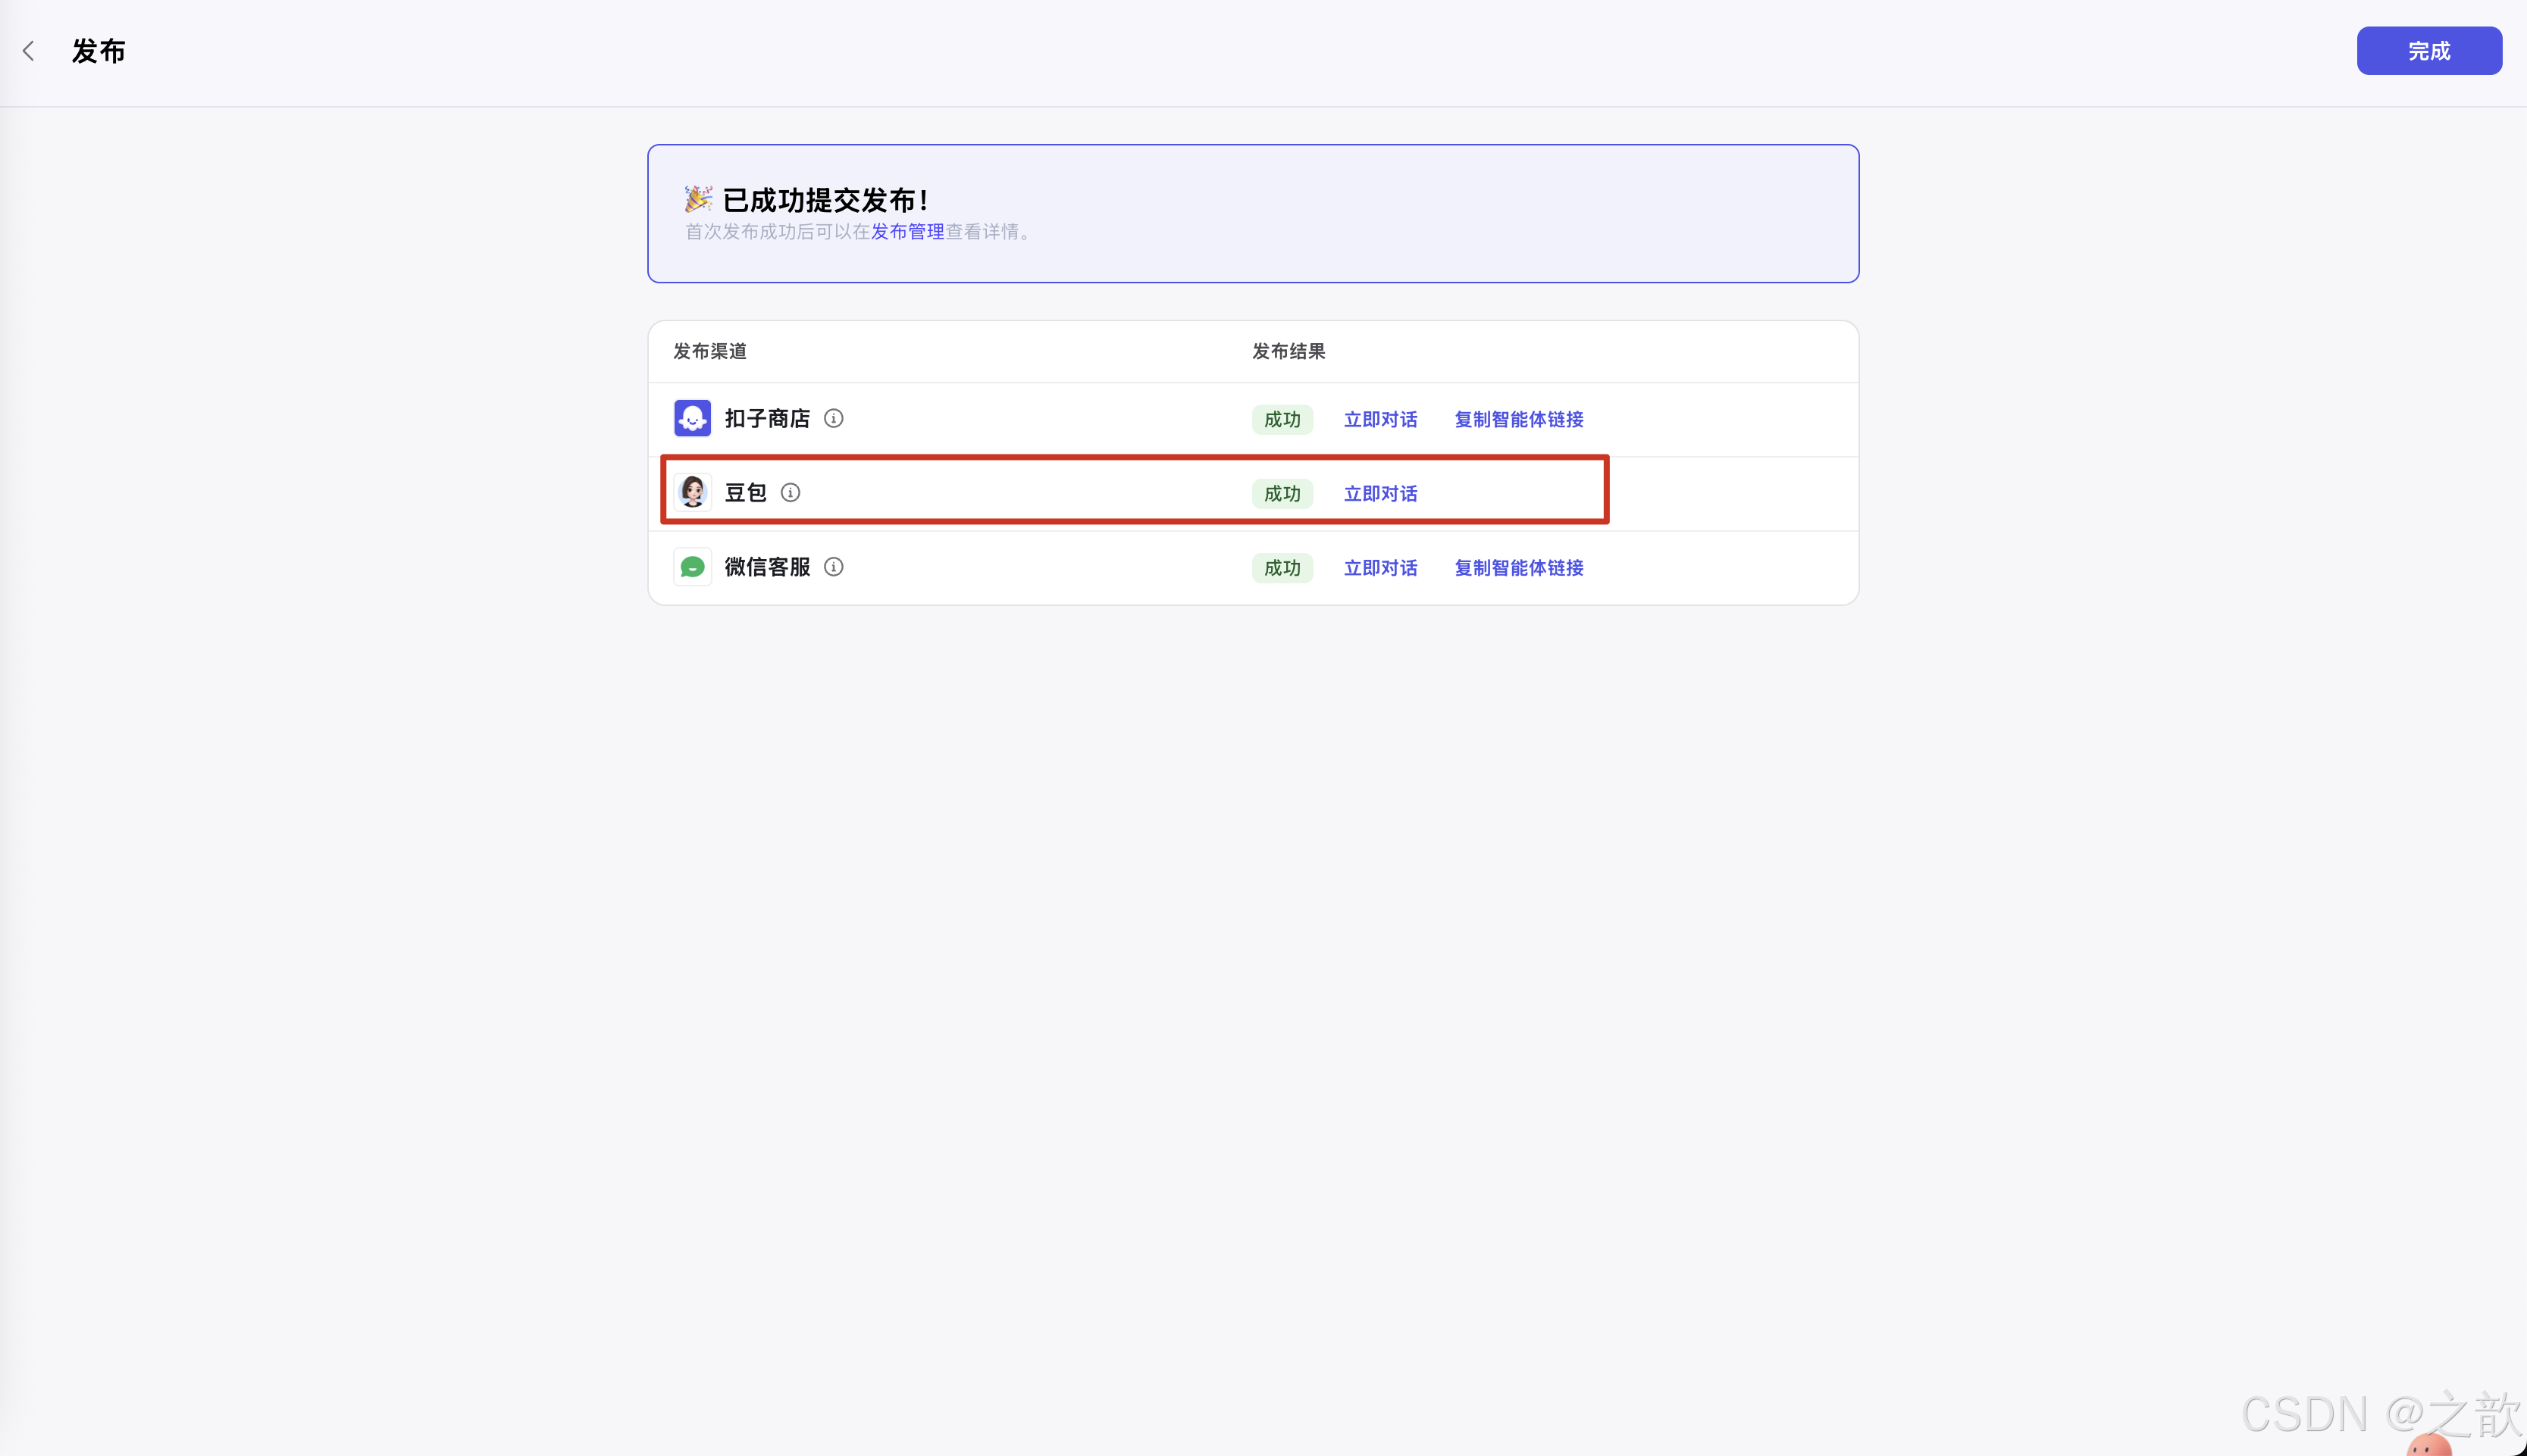Click the 豆包 avatar icon
The height and width of the screenshot is (1456, 2527).
(691, 491)
